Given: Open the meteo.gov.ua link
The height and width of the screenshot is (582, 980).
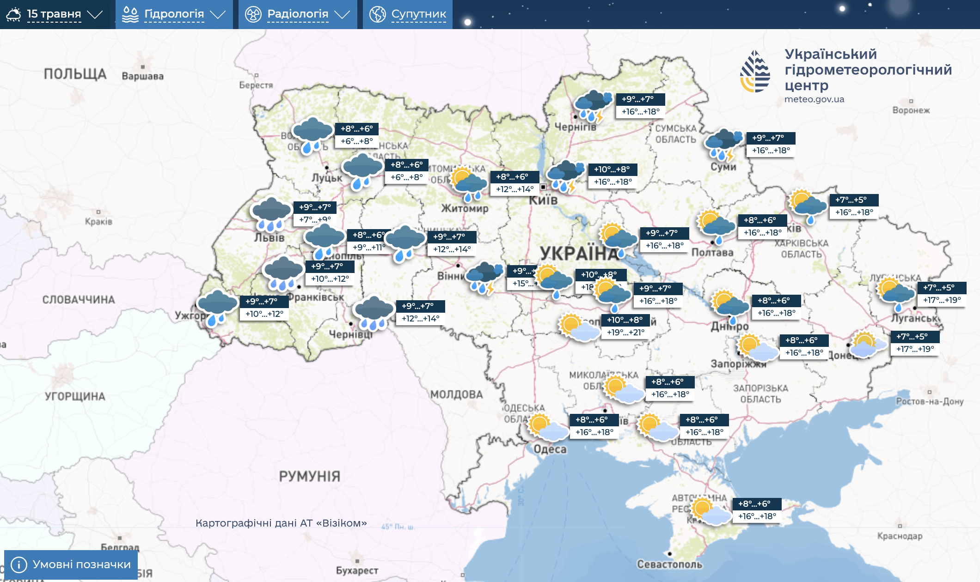Looking at the screenshot, I should point(814,99).
